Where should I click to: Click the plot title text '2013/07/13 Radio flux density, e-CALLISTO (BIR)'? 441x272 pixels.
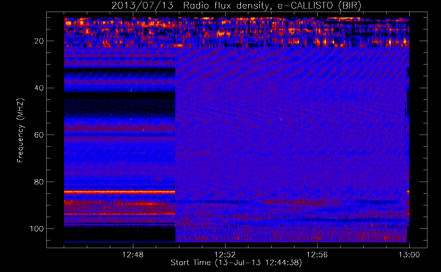point(236,6)
